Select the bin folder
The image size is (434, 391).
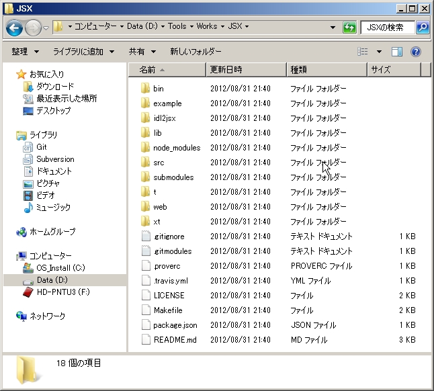[x=159, y=89]
